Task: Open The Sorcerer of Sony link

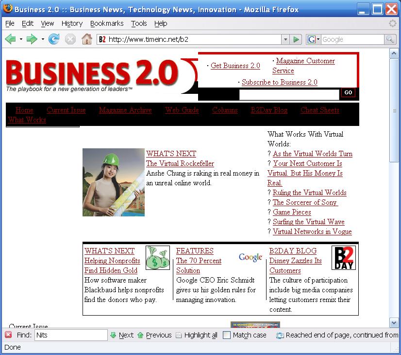Action: click(305, 202)
